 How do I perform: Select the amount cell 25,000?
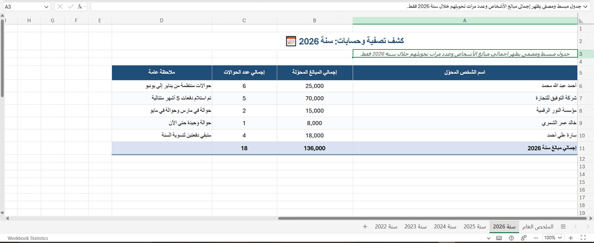314,86
